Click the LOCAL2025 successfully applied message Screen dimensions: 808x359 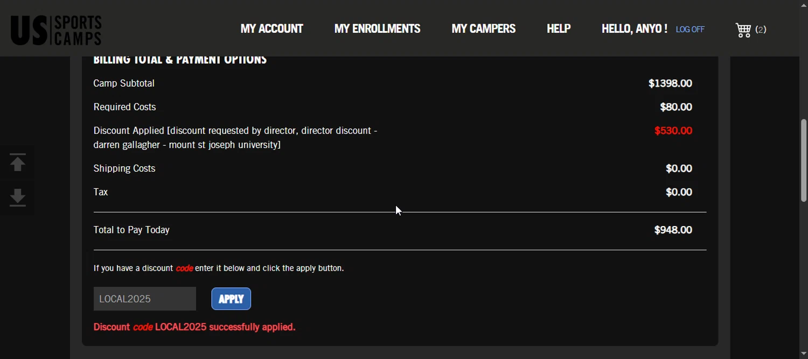[194, 327]
